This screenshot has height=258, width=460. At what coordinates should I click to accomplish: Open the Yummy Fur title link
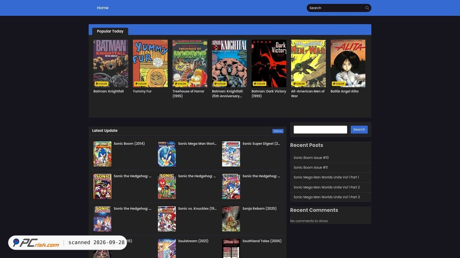coord(142,91)
